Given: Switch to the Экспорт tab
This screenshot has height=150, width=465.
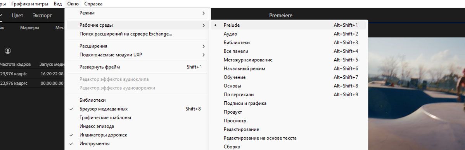Looking at the screenshot, I should click(x=42, y=15).
